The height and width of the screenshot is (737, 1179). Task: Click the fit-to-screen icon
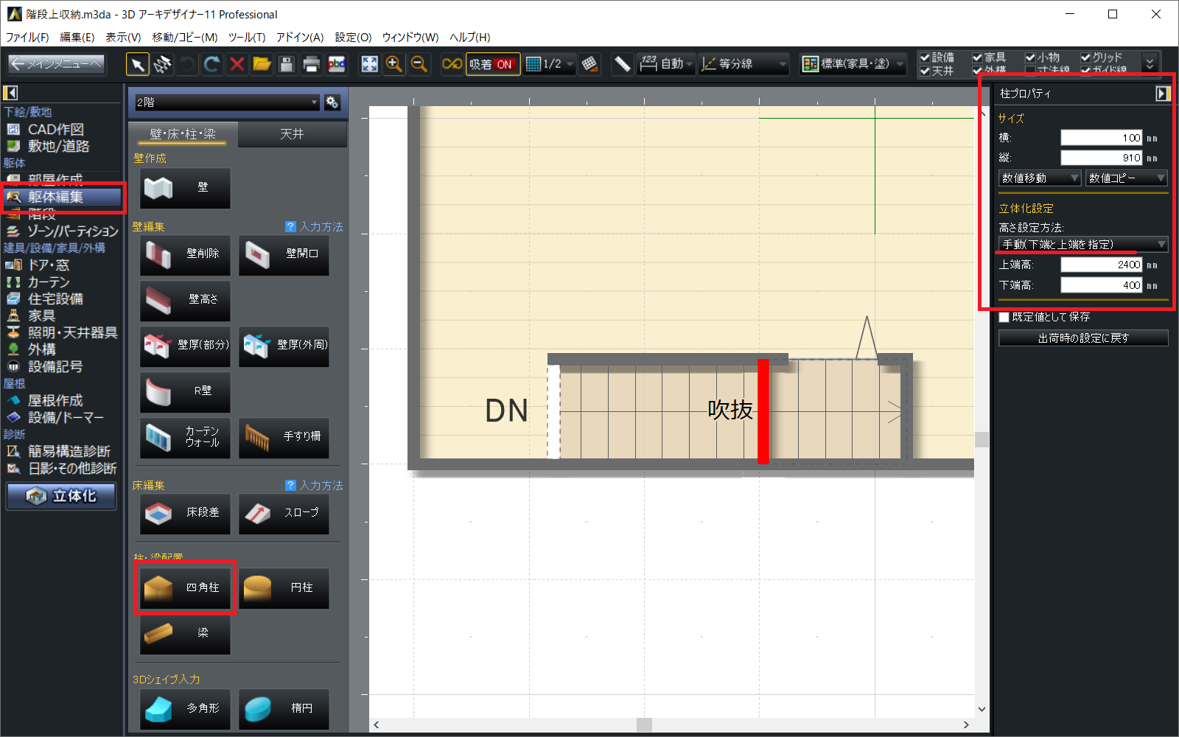369,65
